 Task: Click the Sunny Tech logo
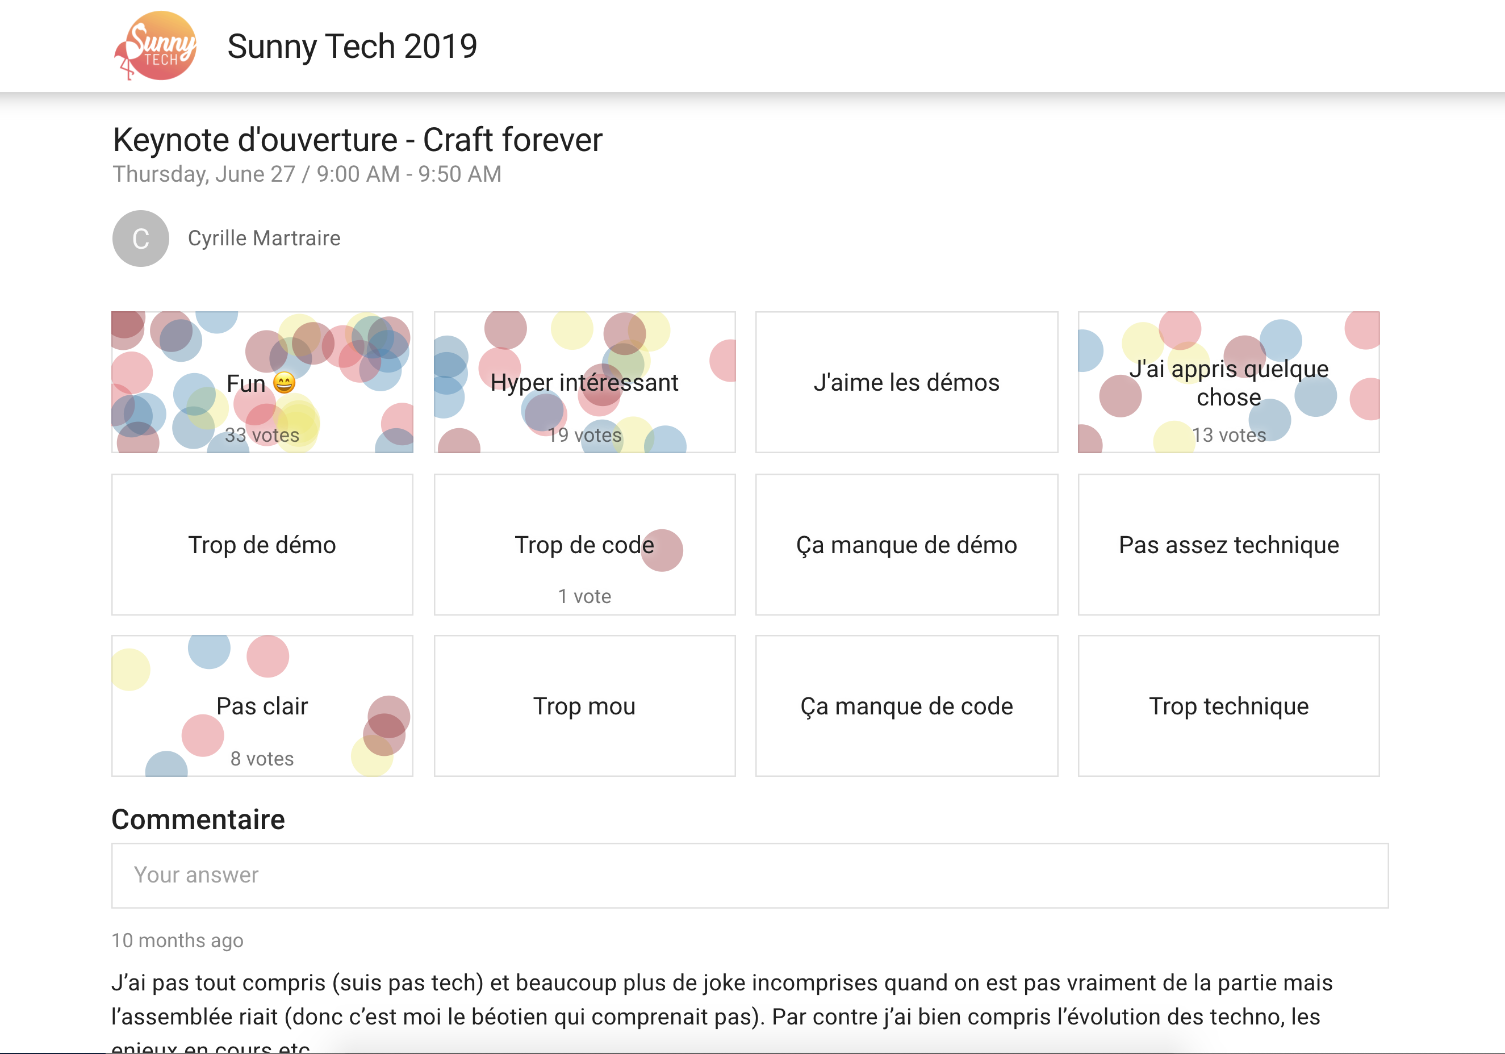[156, 46]
